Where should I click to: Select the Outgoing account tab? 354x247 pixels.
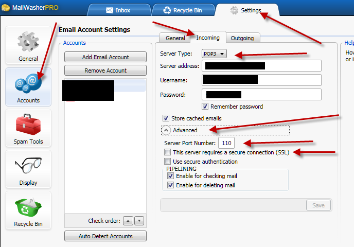click(242, 38)
